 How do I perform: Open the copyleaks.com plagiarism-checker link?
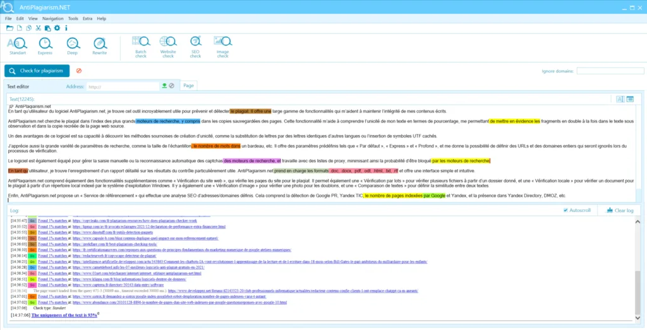tap(135, 221)
